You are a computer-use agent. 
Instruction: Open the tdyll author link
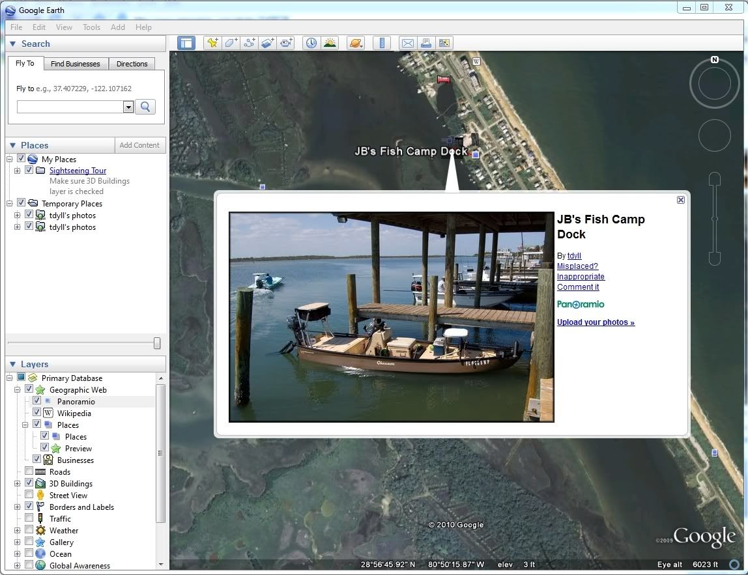(x=575, y=255)
